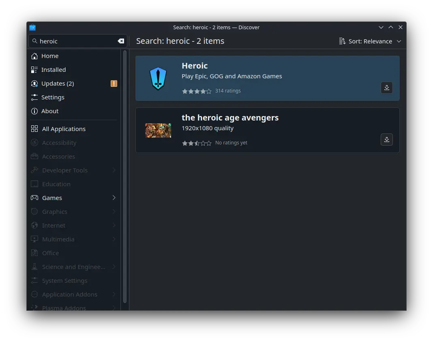Viewport: 433px width, 342px height.
Task: Expand Science and Engineering chevron
Action: (x=114, y=267)
